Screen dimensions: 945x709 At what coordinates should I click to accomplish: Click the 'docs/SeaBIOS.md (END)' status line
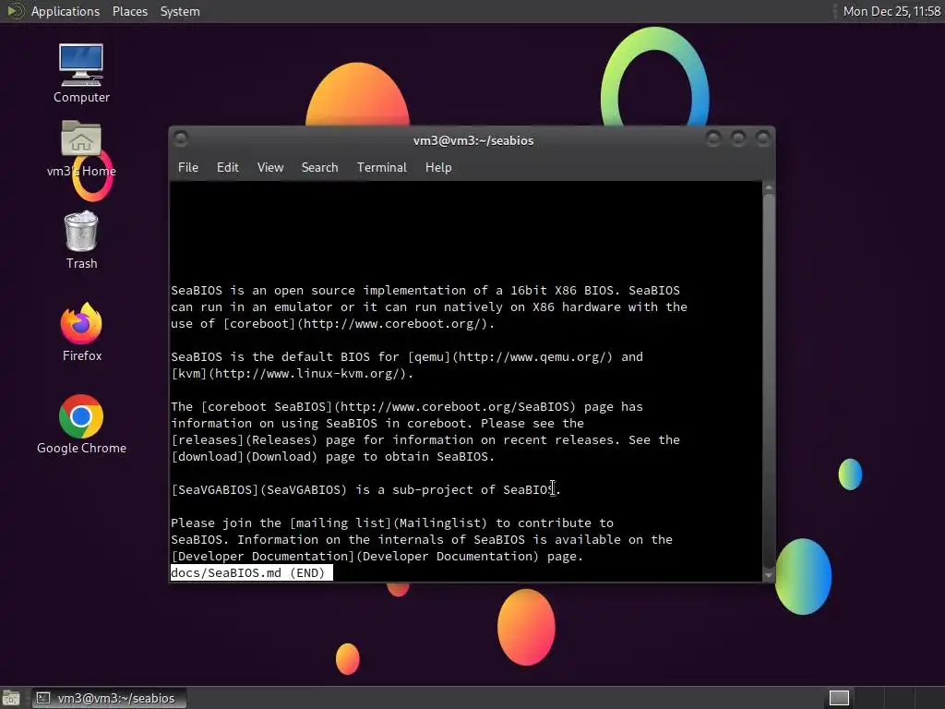[x=251, y=572]
